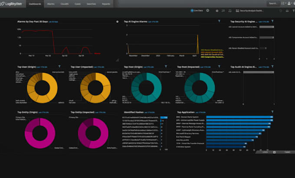The width and height of the screenshot is (295, 178).
Task: Click the print icon in dashboard toolbar
Action: [x=287, y=11]
